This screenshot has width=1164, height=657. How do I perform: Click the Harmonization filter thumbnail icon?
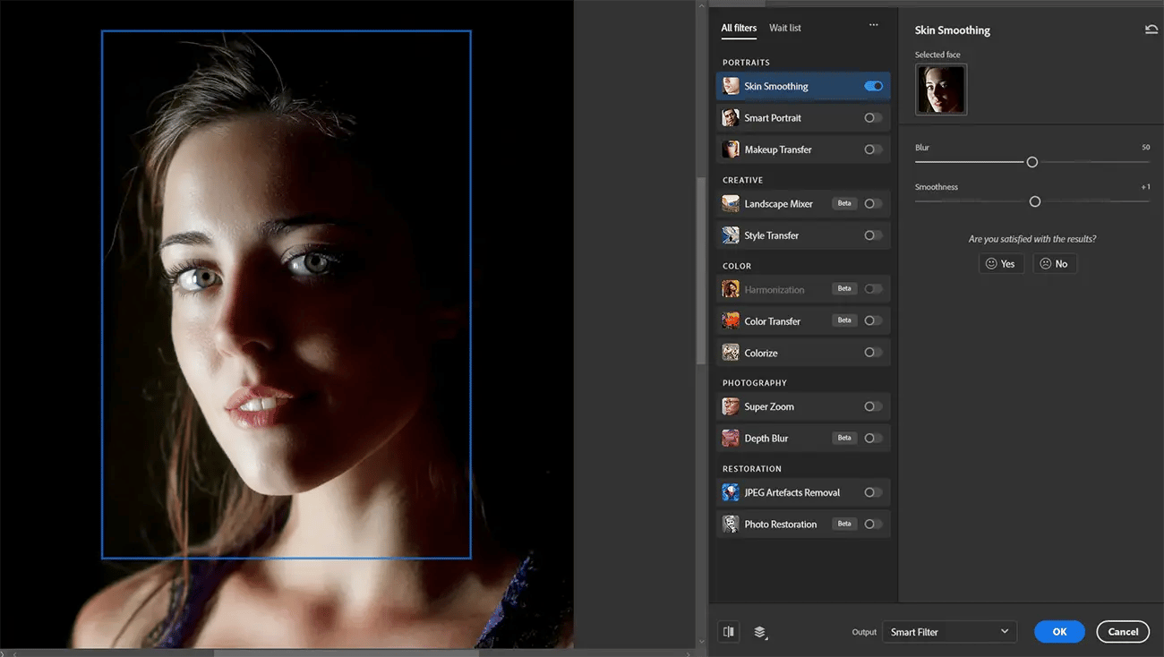pyautogui.click(x=731, y=289)
